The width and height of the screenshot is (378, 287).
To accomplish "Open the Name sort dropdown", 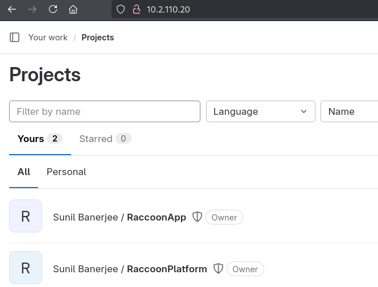I will [x=349, y=111].
